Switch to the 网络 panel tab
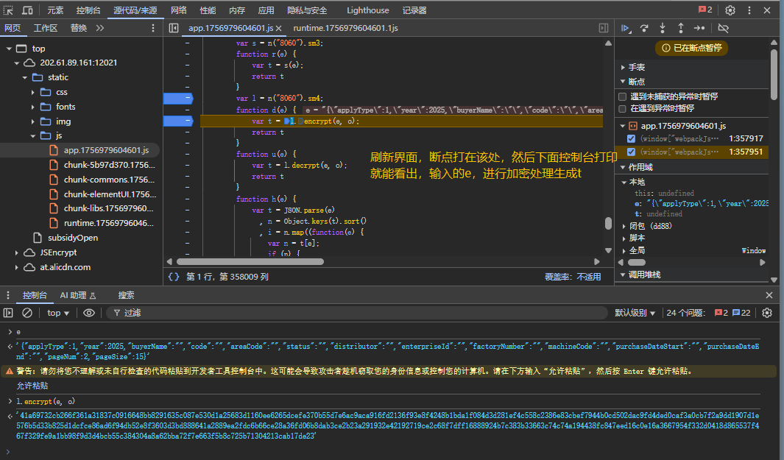This screenshot has width=784, height=460. [x=178, y=10]
